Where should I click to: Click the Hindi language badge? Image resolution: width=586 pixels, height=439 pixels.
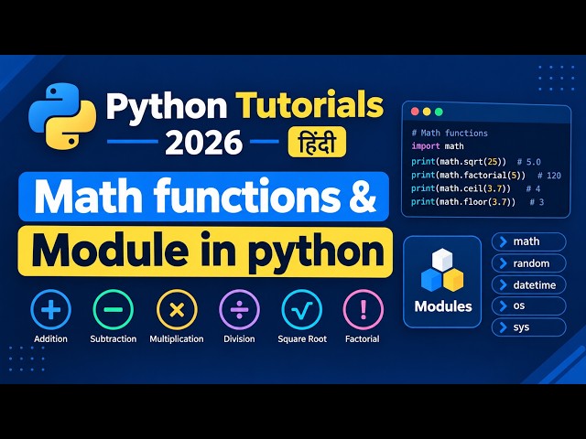click(317, 143)
